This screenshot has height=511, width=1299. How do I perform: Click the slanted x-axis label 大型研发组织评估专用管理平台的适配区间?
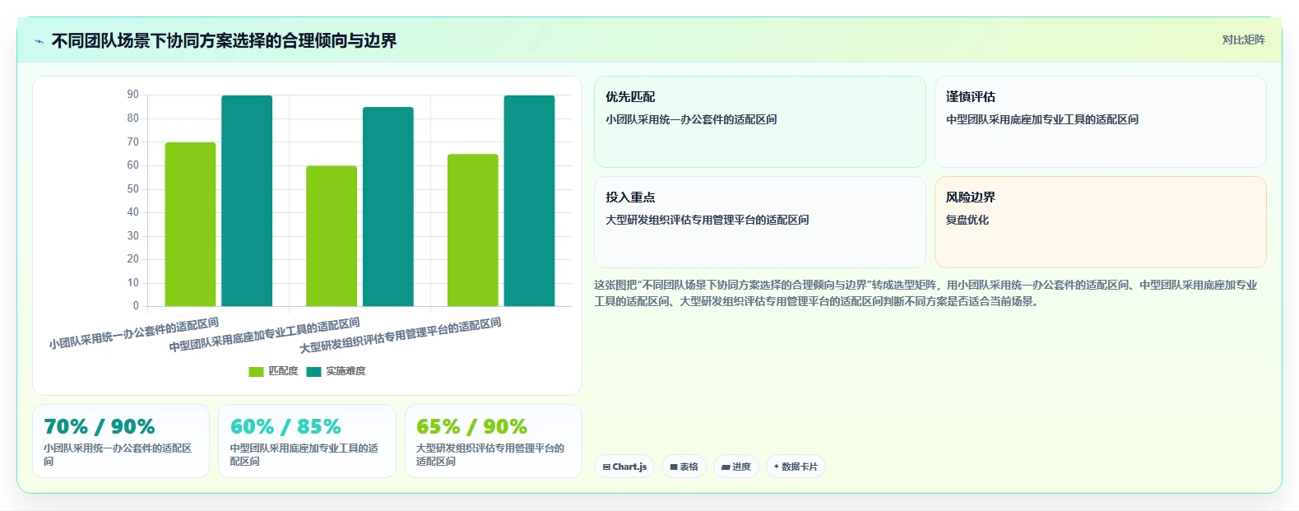coord(400,335)
